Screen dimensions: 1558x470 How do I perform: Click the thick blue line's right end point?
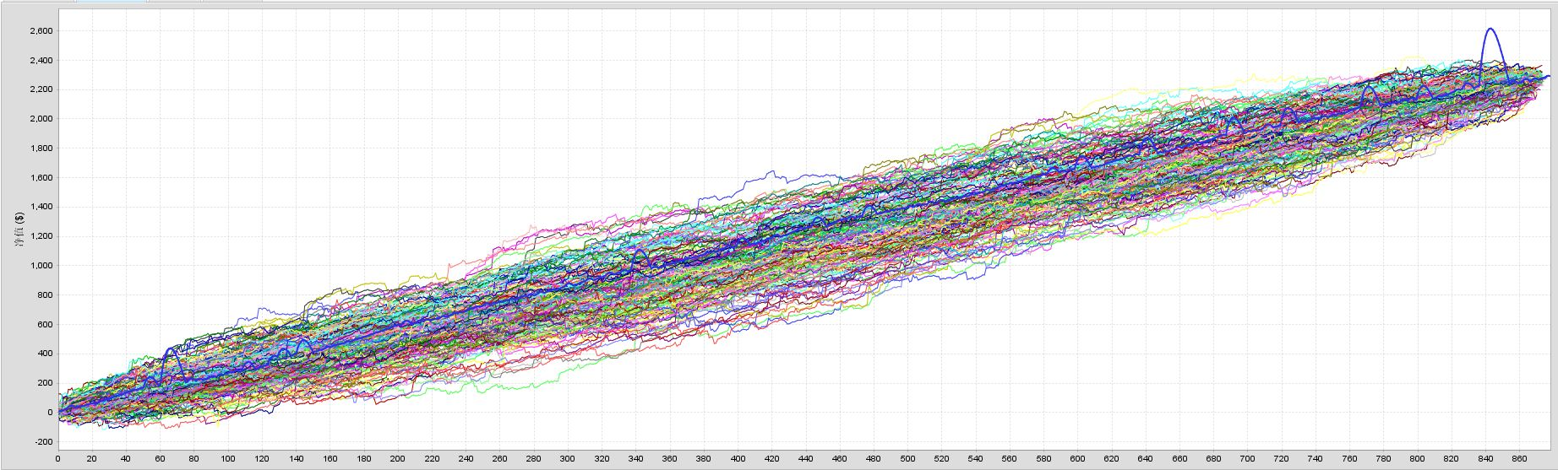point(1548,77)
